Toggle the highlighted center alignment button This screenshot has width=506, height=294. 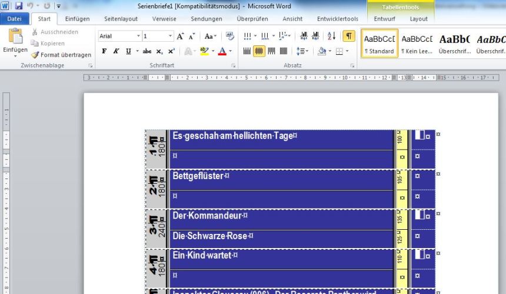tap(259, 51)
